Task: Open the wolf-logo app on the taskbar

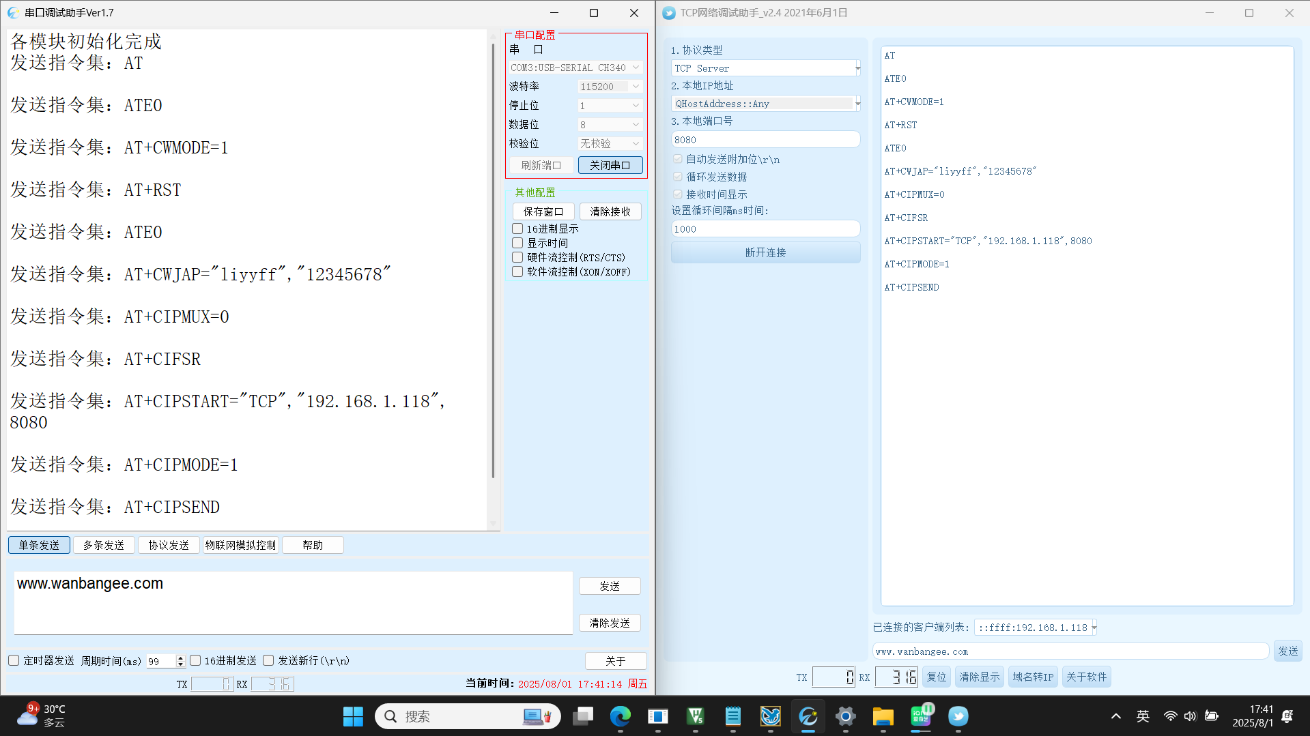Action: [x=771, y=716]
